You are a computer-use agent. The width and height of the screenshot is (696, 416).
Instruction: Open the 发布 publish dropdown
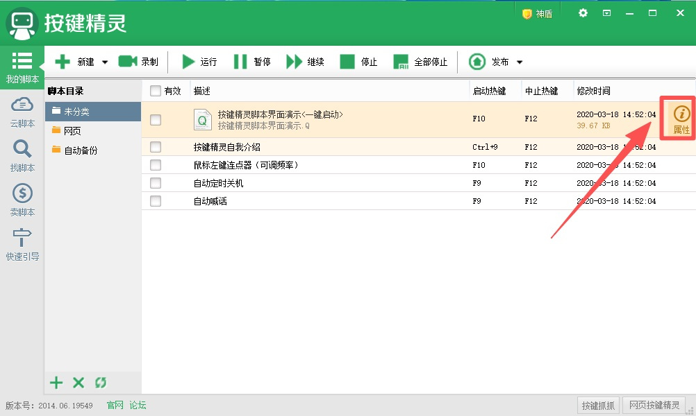[x=519, y=62]
